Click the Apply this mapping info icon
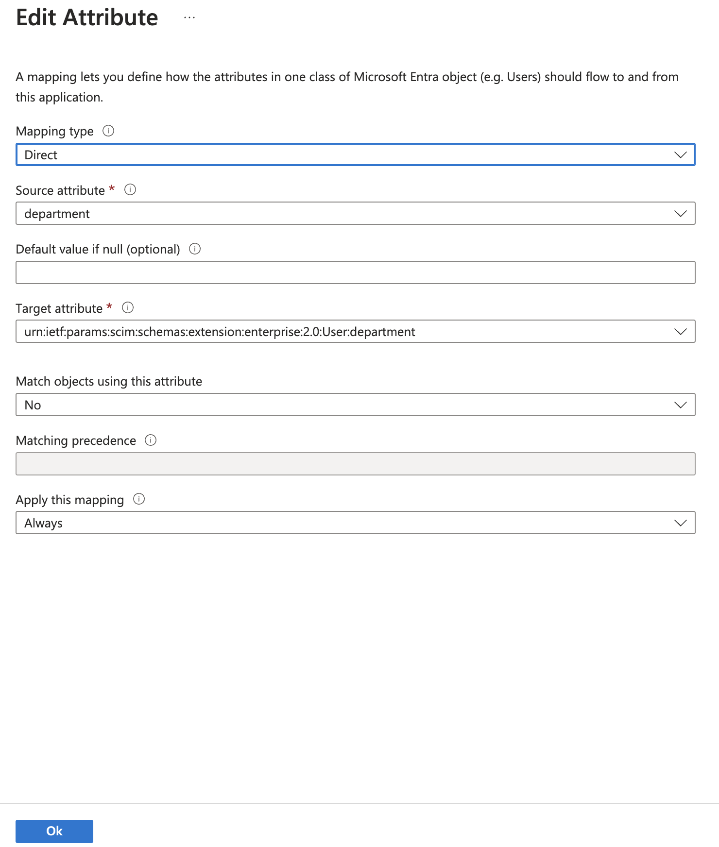Viewport: 719px width, 847px height. tap(139, 499)
